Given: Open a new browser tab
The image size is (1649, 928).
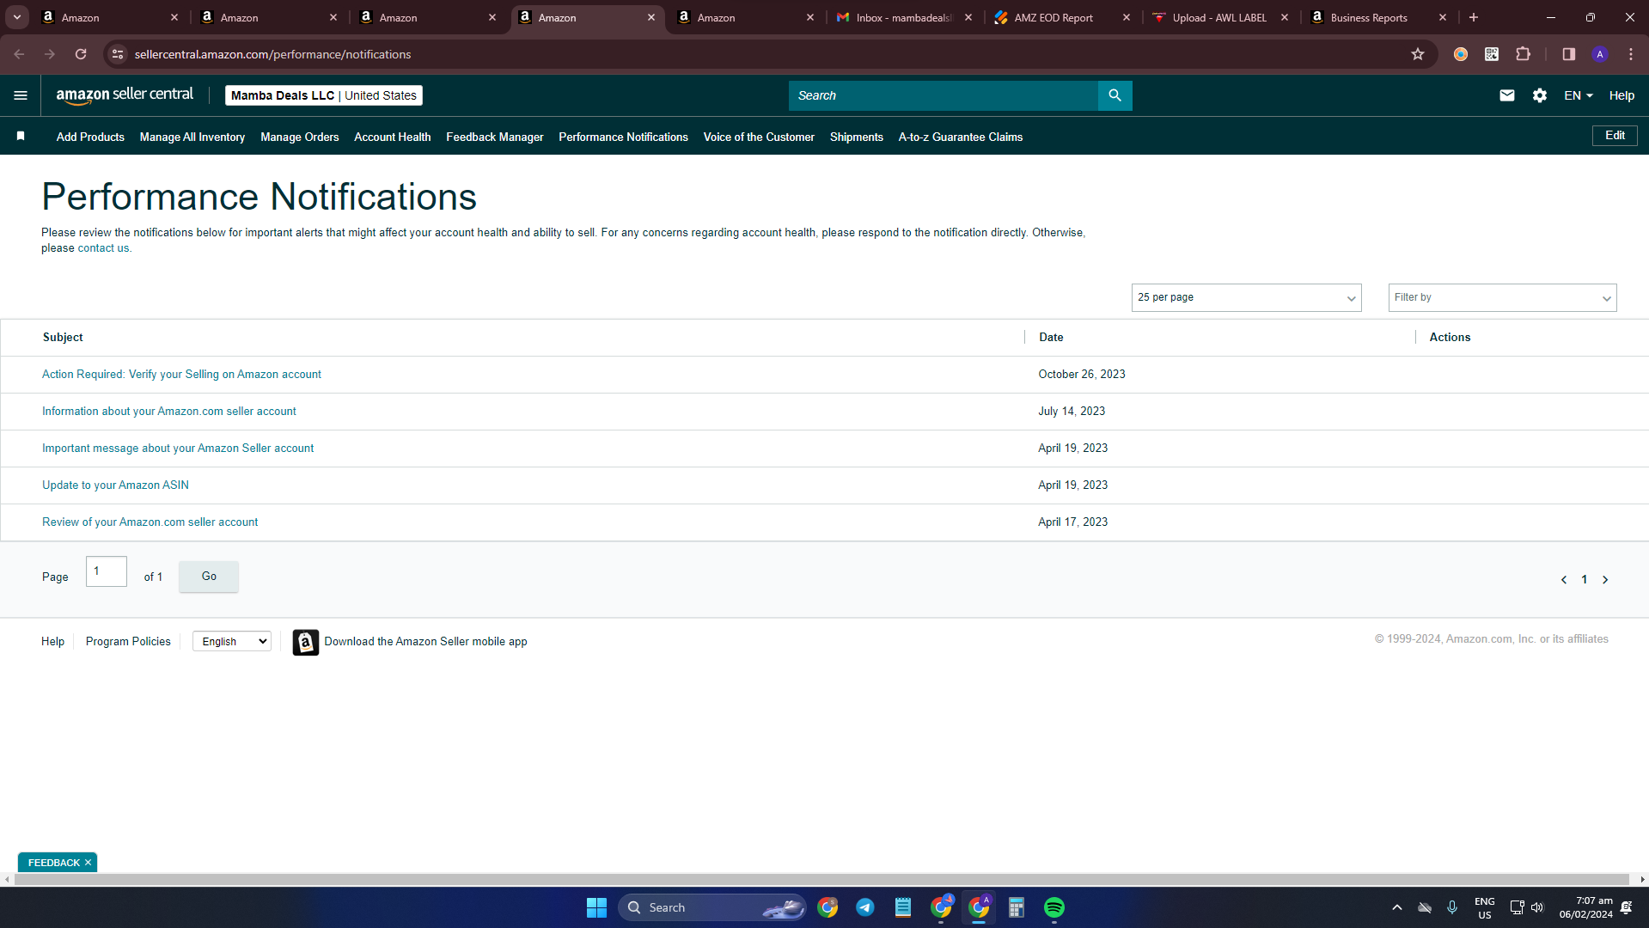Looking at the screenshot, I should 1474,17.
